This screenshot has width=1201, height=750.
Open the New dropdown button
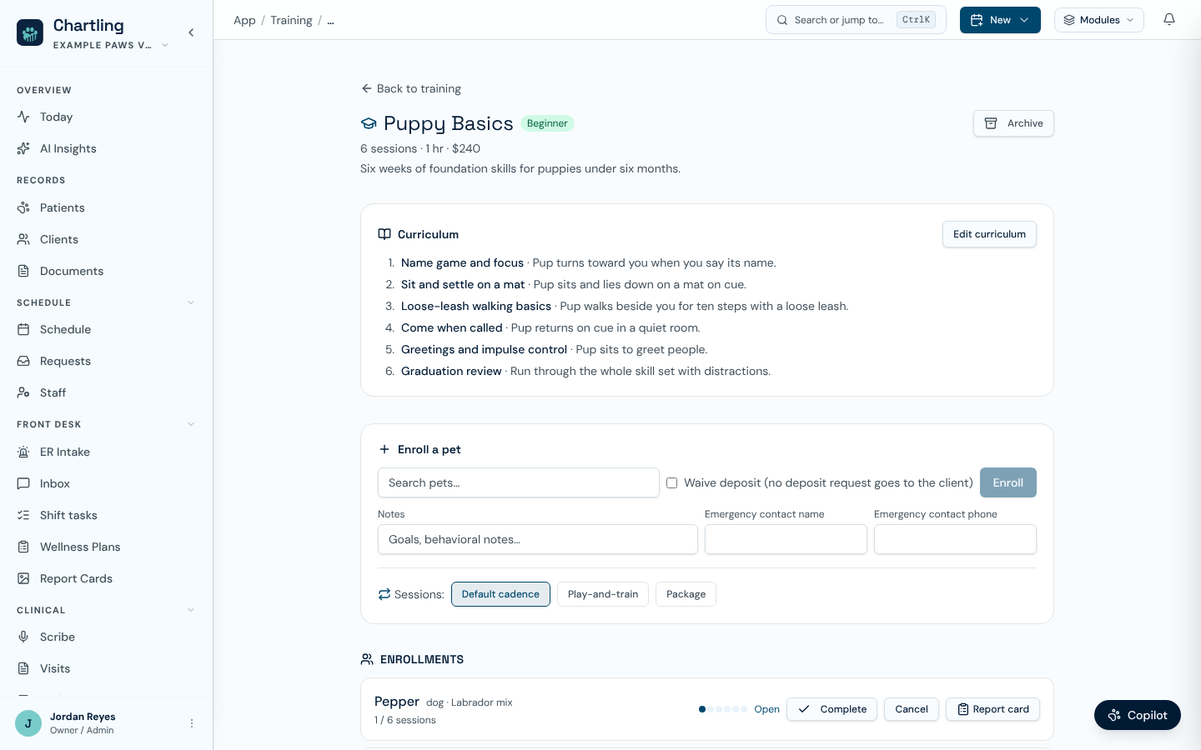pyautogui.click(x=1000, y=20)
